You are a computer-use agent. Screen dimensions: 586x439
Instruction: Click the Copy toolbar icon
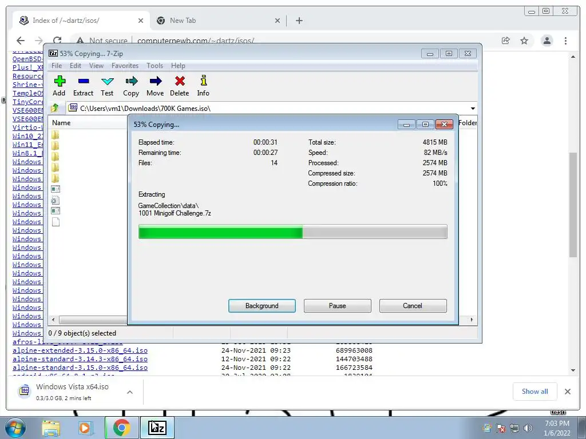tap(131, 86)
